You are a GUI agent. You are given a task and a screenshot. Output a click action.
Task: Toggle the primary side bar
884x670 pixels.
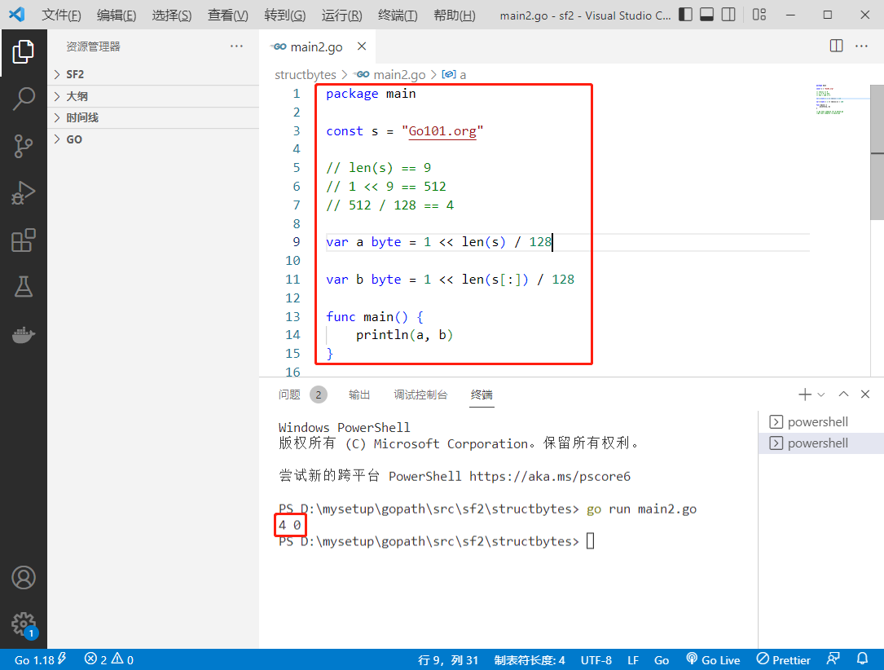coord(685,15)
